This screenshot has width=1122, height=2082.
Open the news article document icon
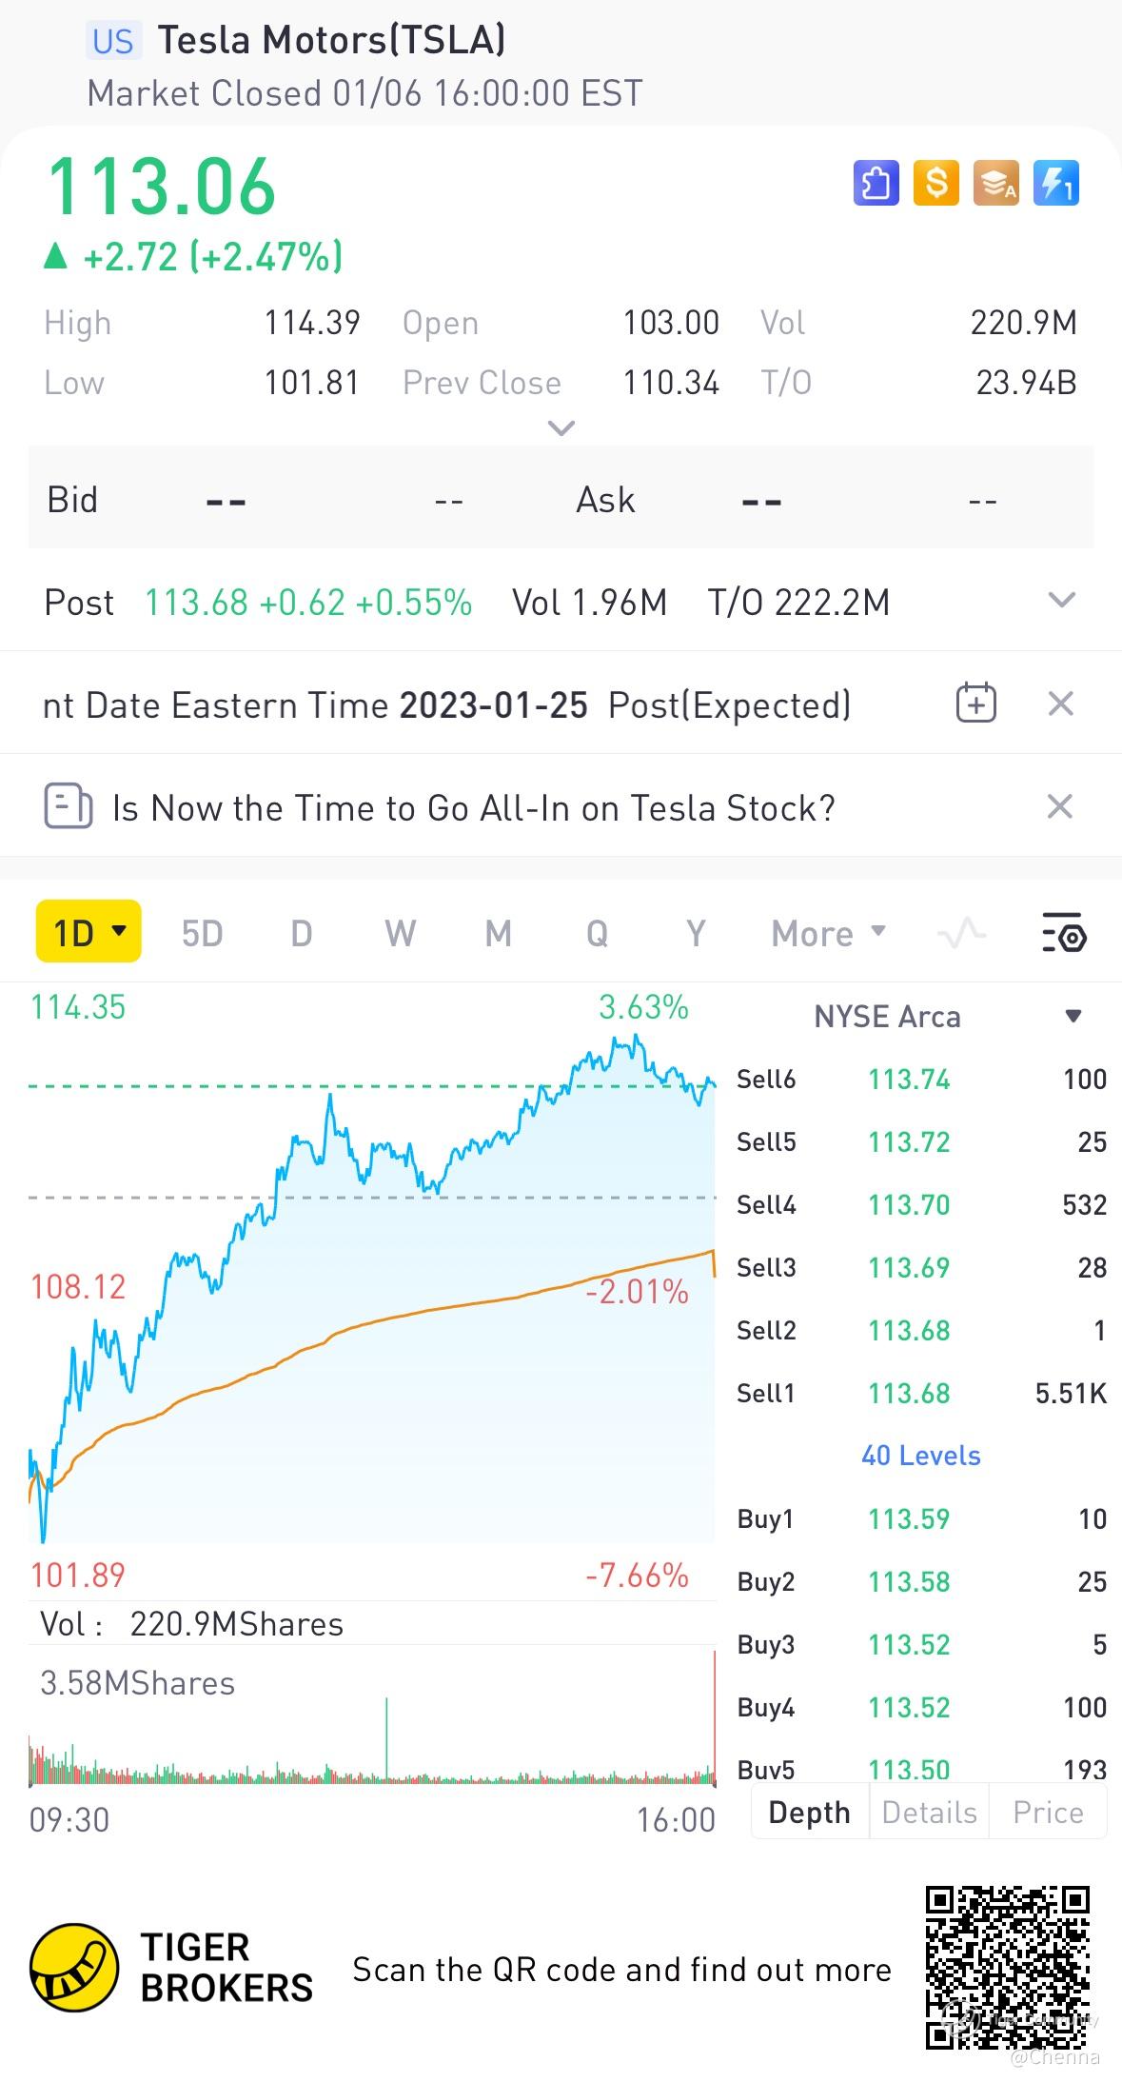pyautogui.click(x=69, y=806)
